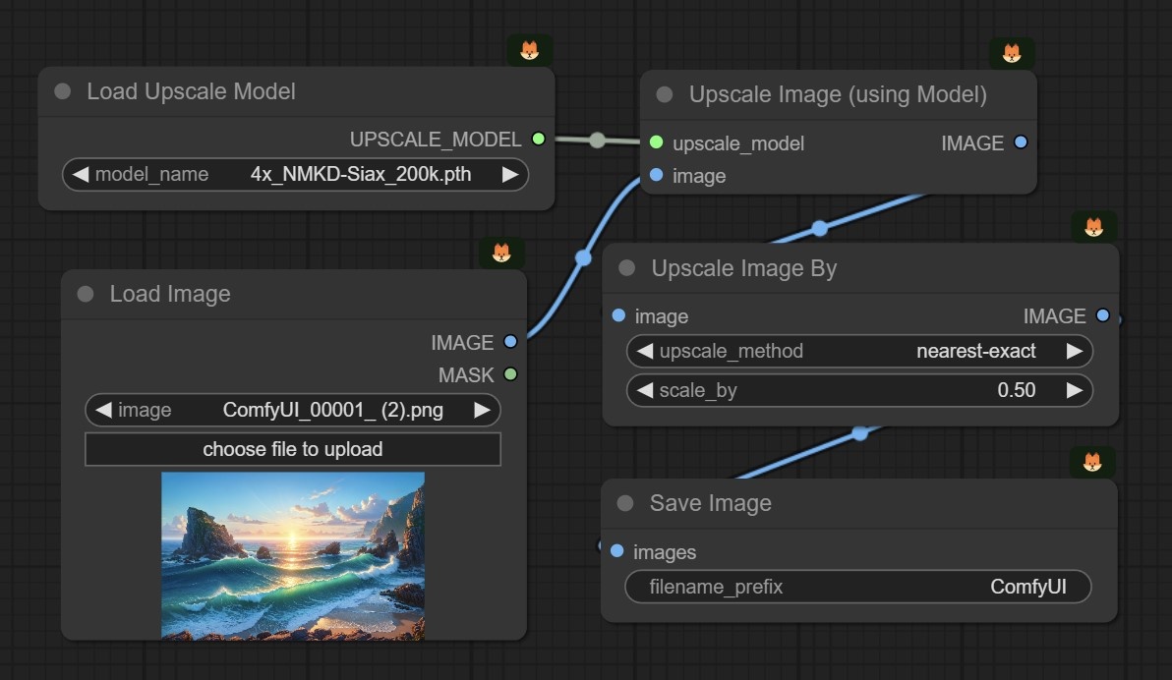Click the UPSCALE_MODEL output socket
1172x680 pixels.
pos(538,139)
